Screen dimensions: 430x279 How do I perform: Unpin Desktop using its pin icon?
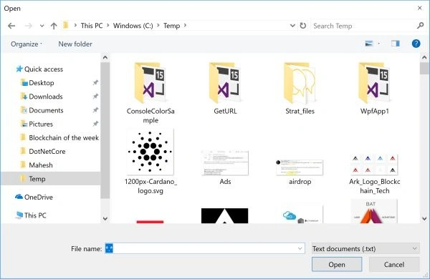point(95,82)
